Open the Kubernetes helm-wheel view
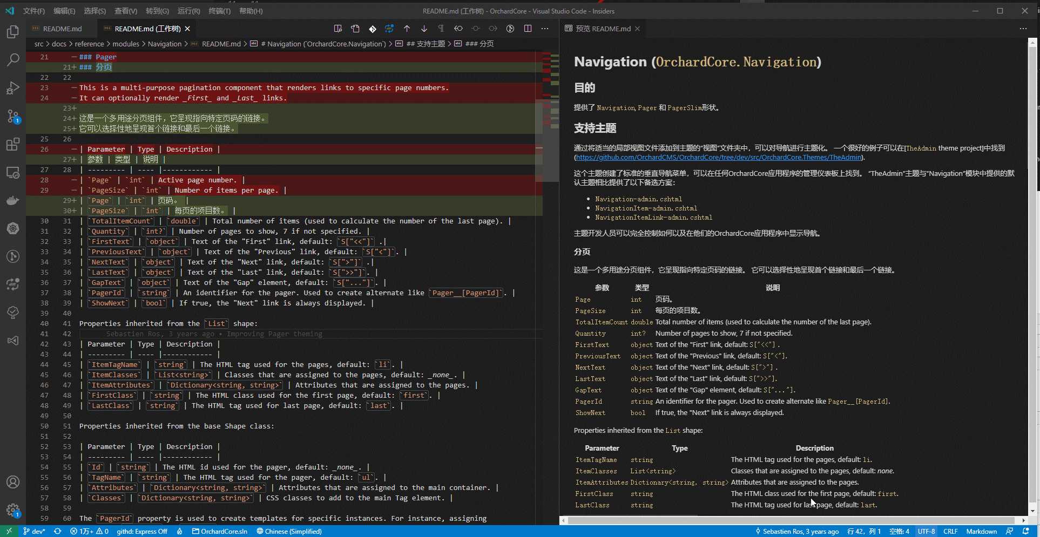1040x537 pixels. [13, 228]
